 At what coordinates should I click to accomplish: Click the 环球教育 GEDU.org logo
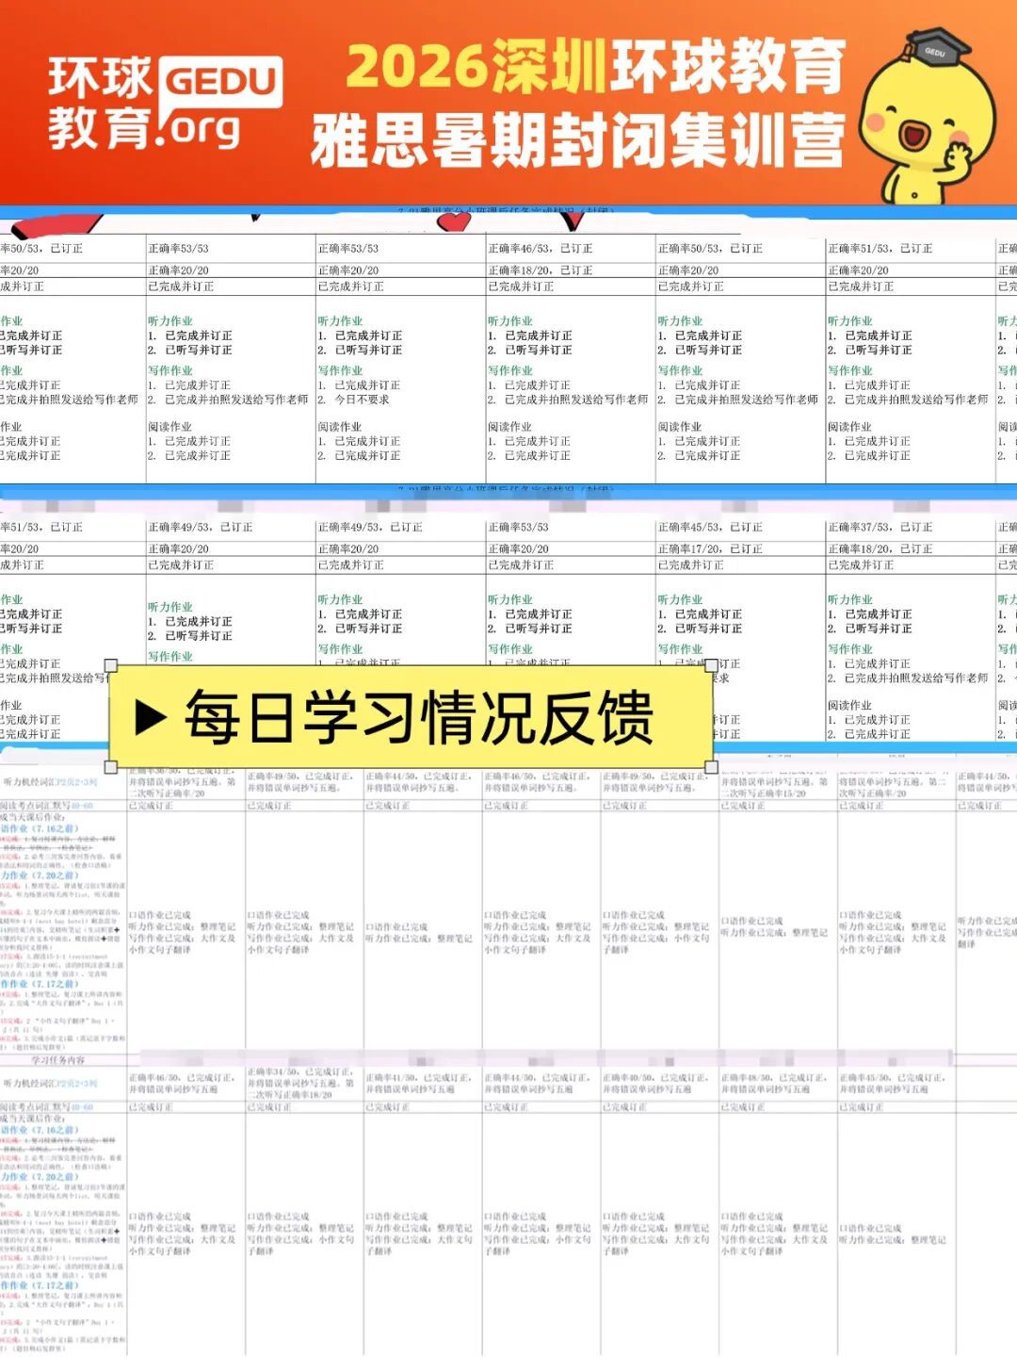coord(165,104)
